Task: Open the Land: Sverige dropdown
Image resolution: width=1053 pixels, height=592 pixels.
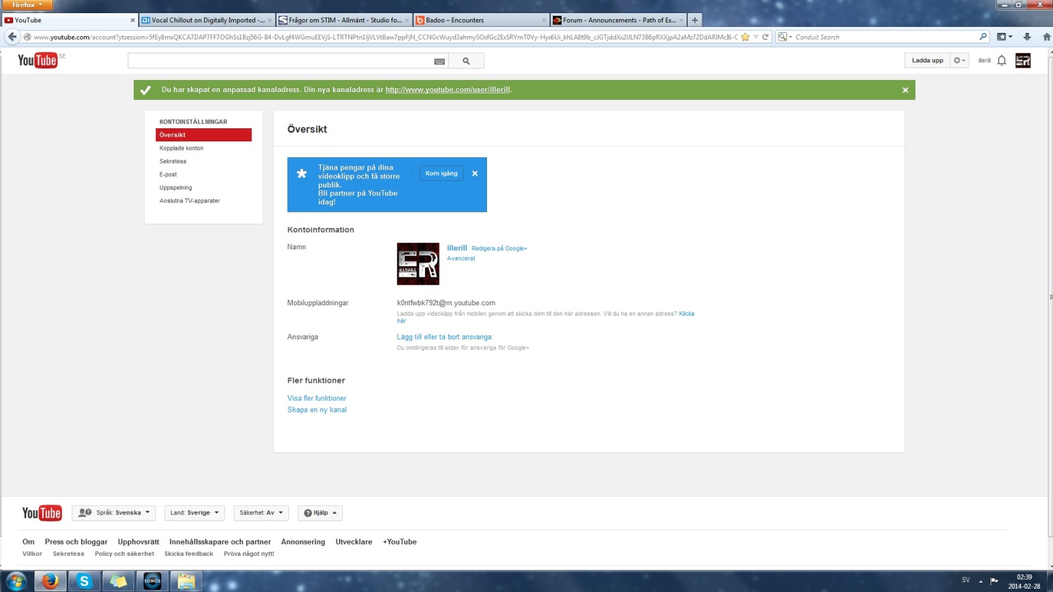Action: point(195,513)
